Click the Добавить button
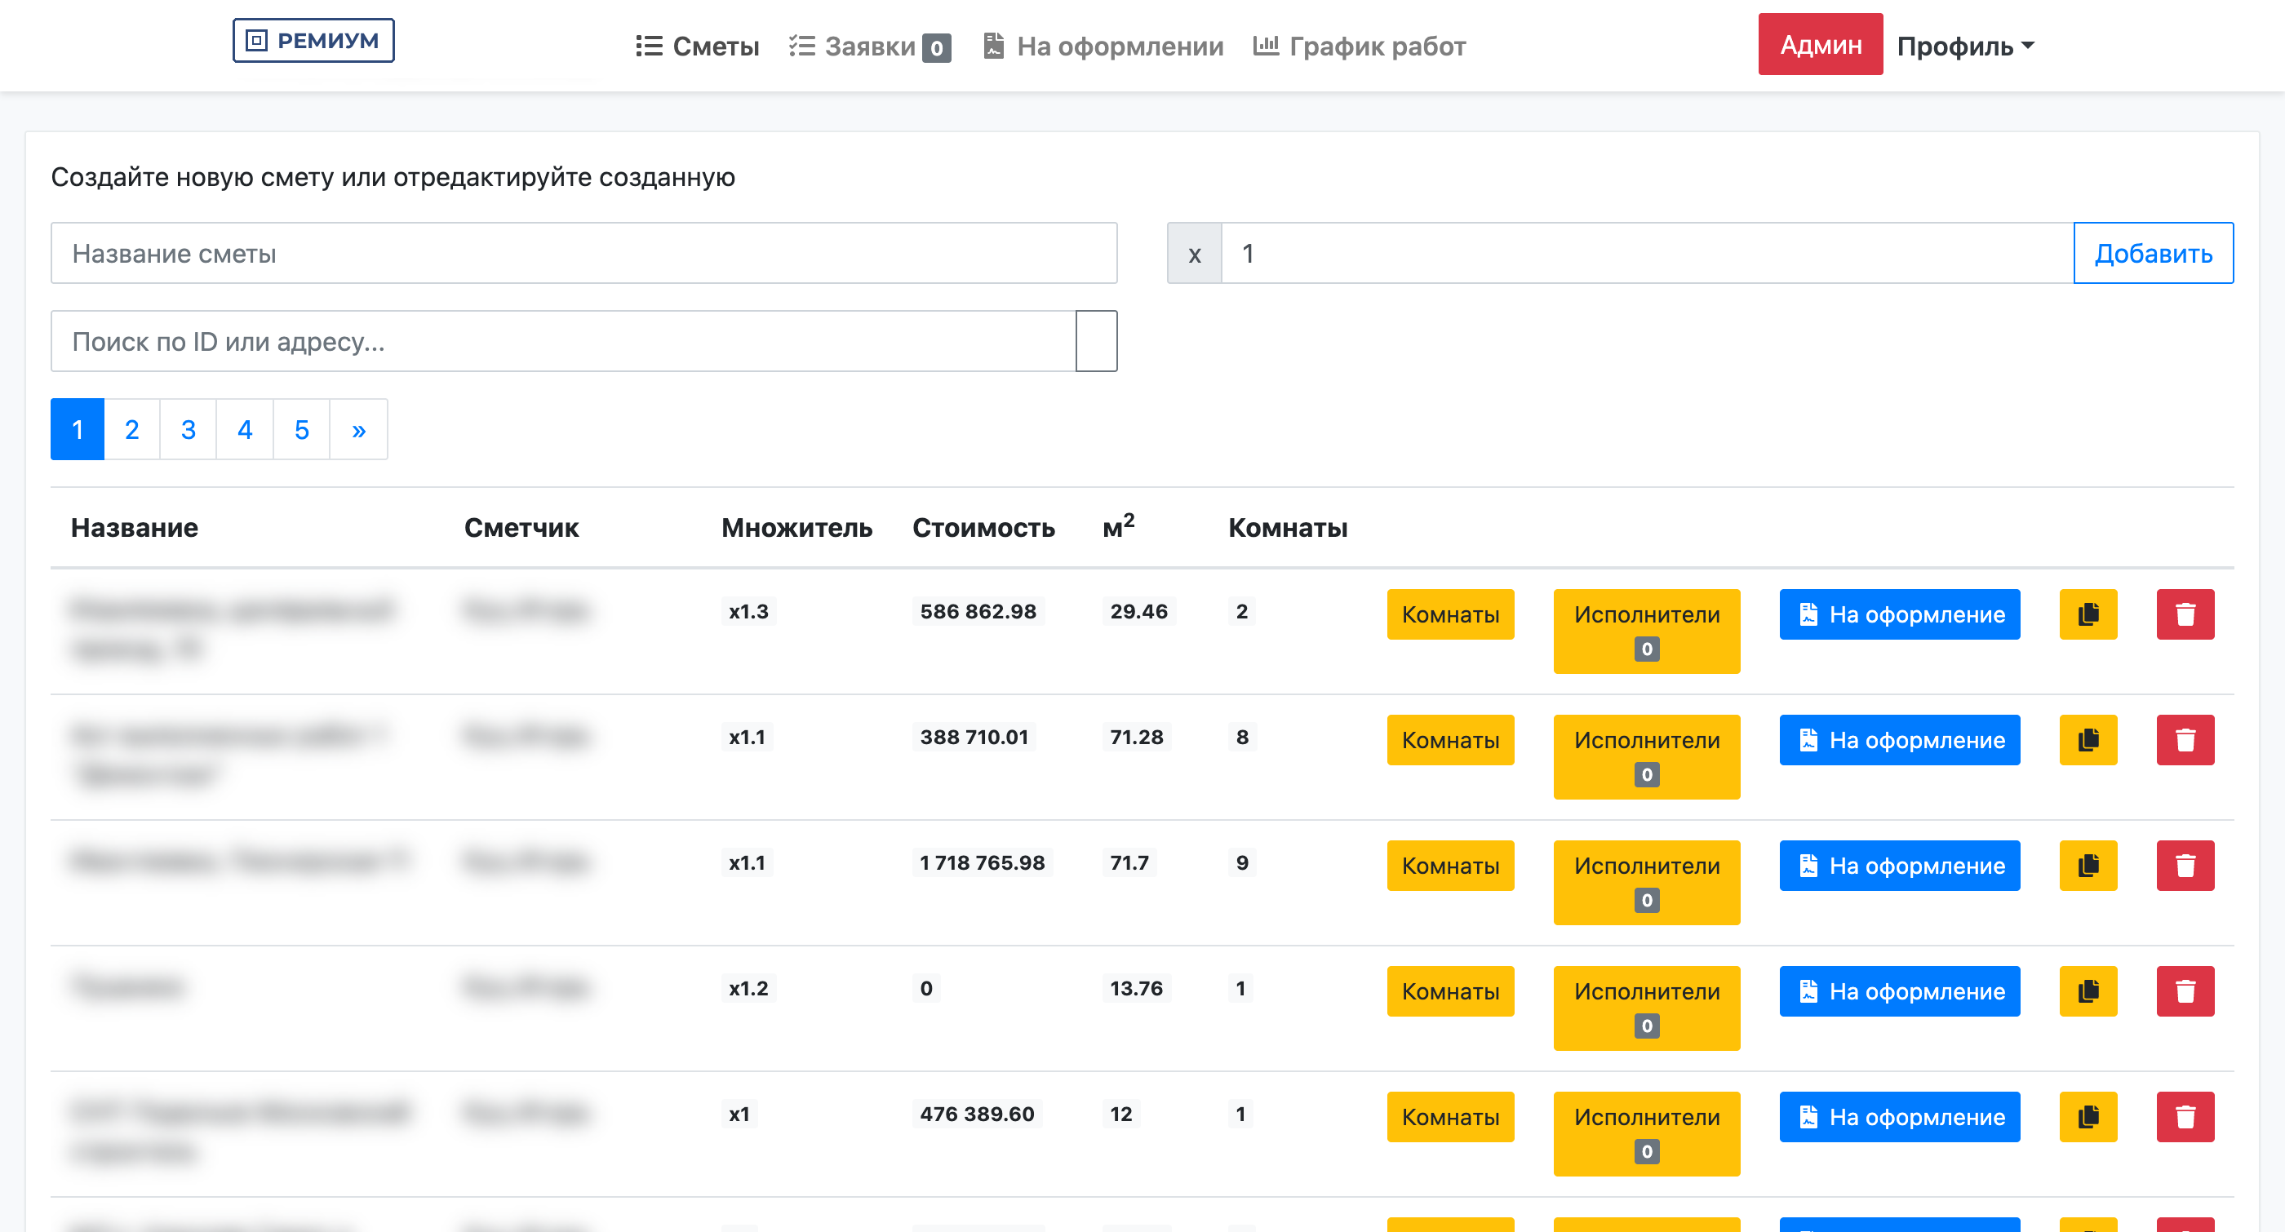The image size is (2285, 1232). click(x=2153, y=253)
